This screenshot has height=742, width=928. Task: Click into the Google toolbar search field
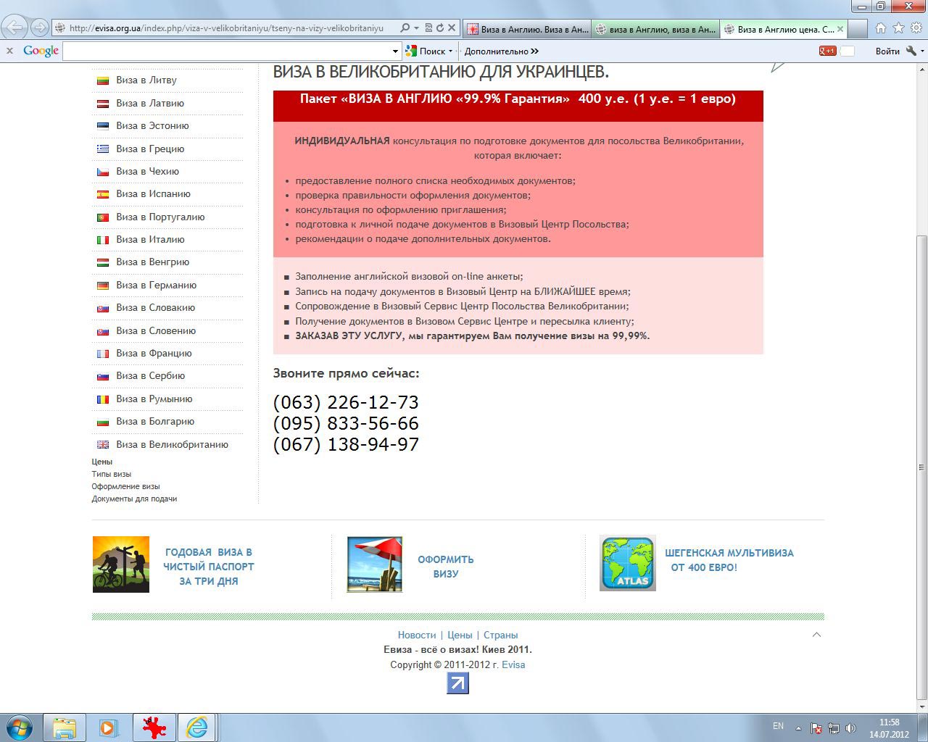click(226, 51)
